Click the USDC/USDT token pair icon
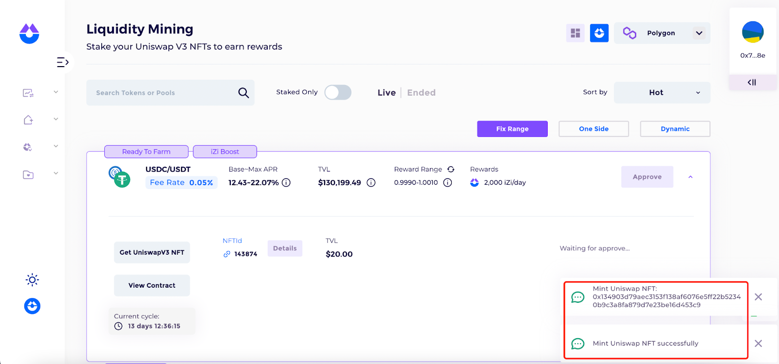This screenshot has height=364, width=779. pos(119,177)
